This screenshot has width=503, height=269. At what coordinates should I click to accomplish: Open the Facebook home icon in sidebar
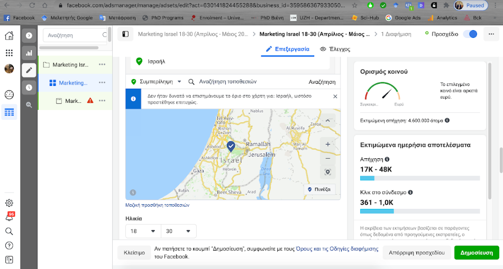point(9,35)
